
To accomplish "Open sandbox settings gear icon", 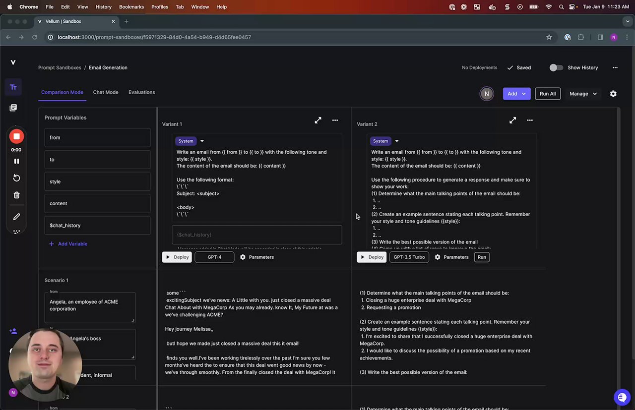I will coord(613,94).
